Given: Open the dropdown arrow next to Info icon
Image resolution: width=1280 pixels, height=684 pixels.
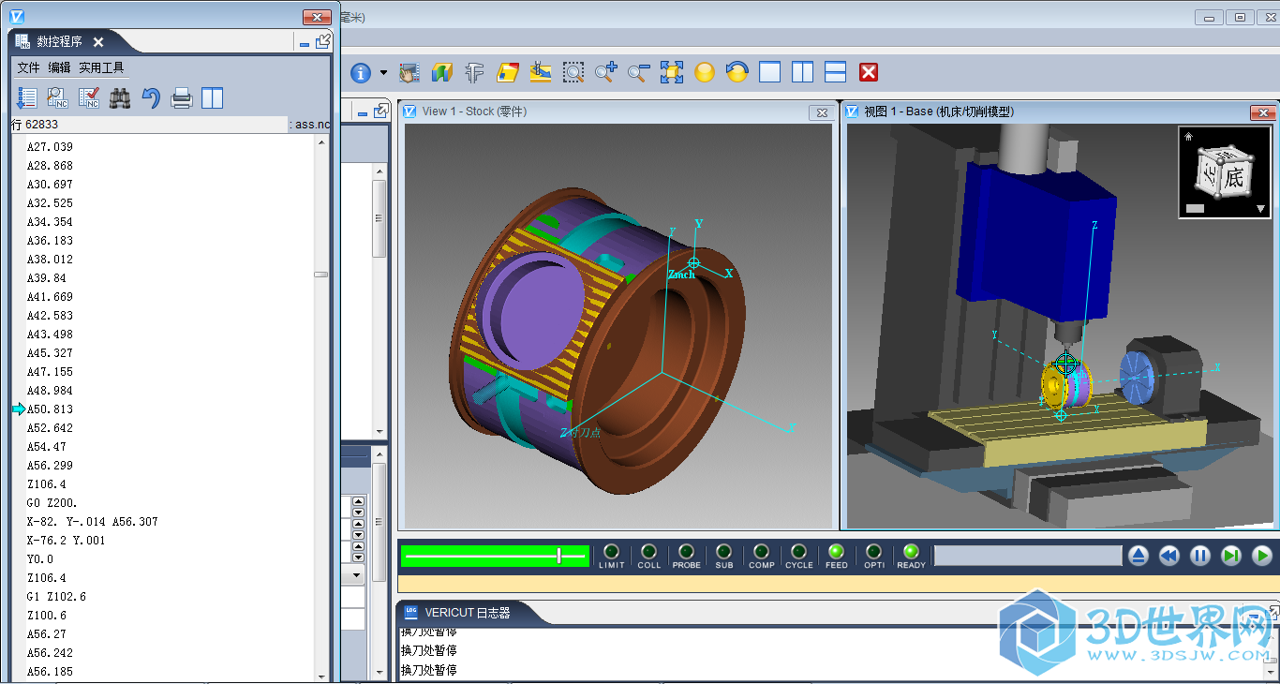Looking at the screenshot, I should [383, 72].
